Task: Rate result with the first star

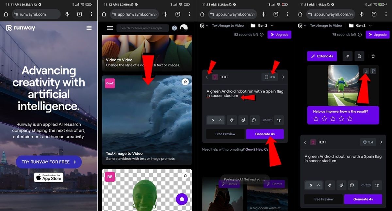Action: pyautogui.click(x=316, y=119)
